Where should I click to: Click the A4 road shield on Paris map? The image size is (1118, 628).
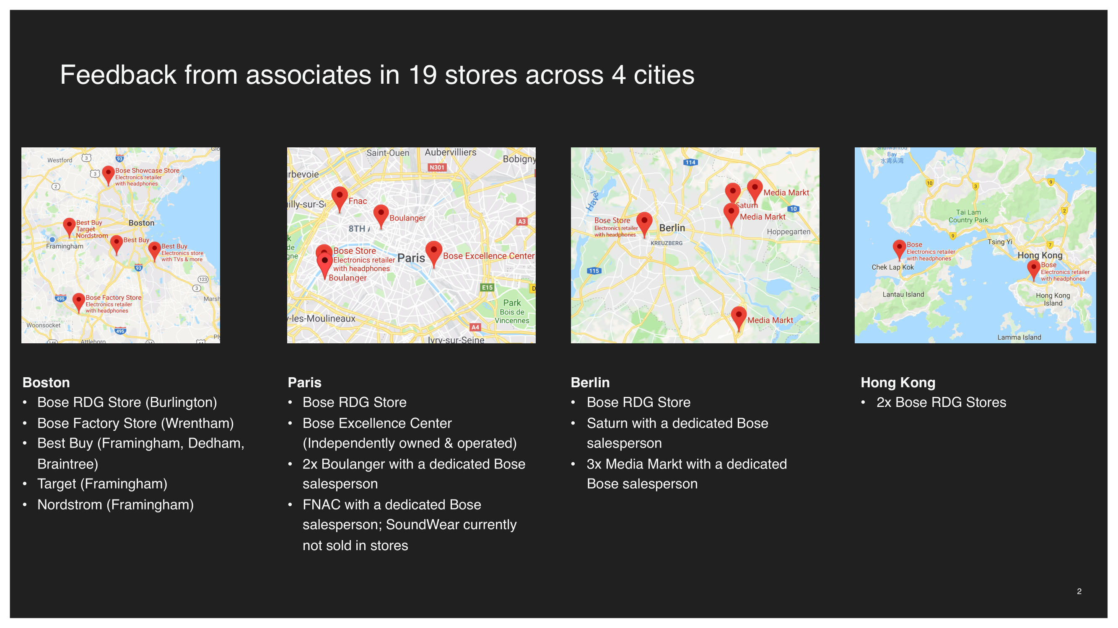click(475, 327)
